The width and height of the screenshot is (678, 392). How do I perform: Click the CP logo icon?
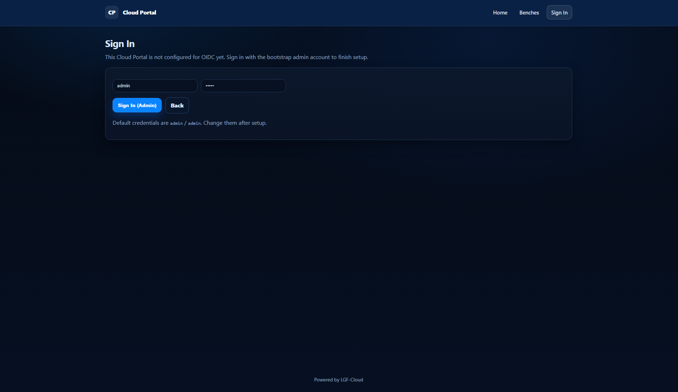coord(112,12)
